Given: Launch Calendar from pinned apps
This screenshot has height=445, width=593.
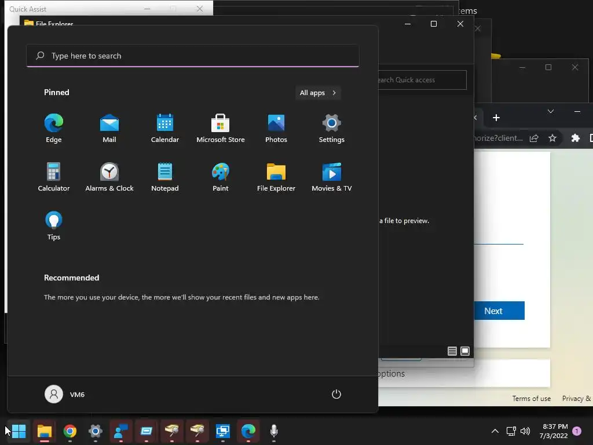Looking at the screenshot, I should pyautogui.click(x=165, y=129).
